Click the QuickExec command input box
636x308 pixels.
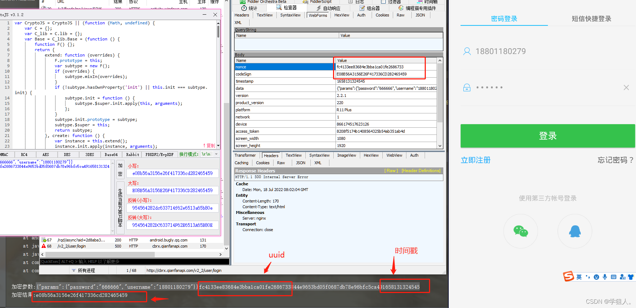point(134,261)
